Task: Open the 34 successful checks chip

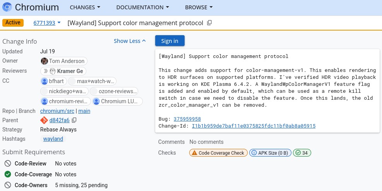Action: pos(302,153)
